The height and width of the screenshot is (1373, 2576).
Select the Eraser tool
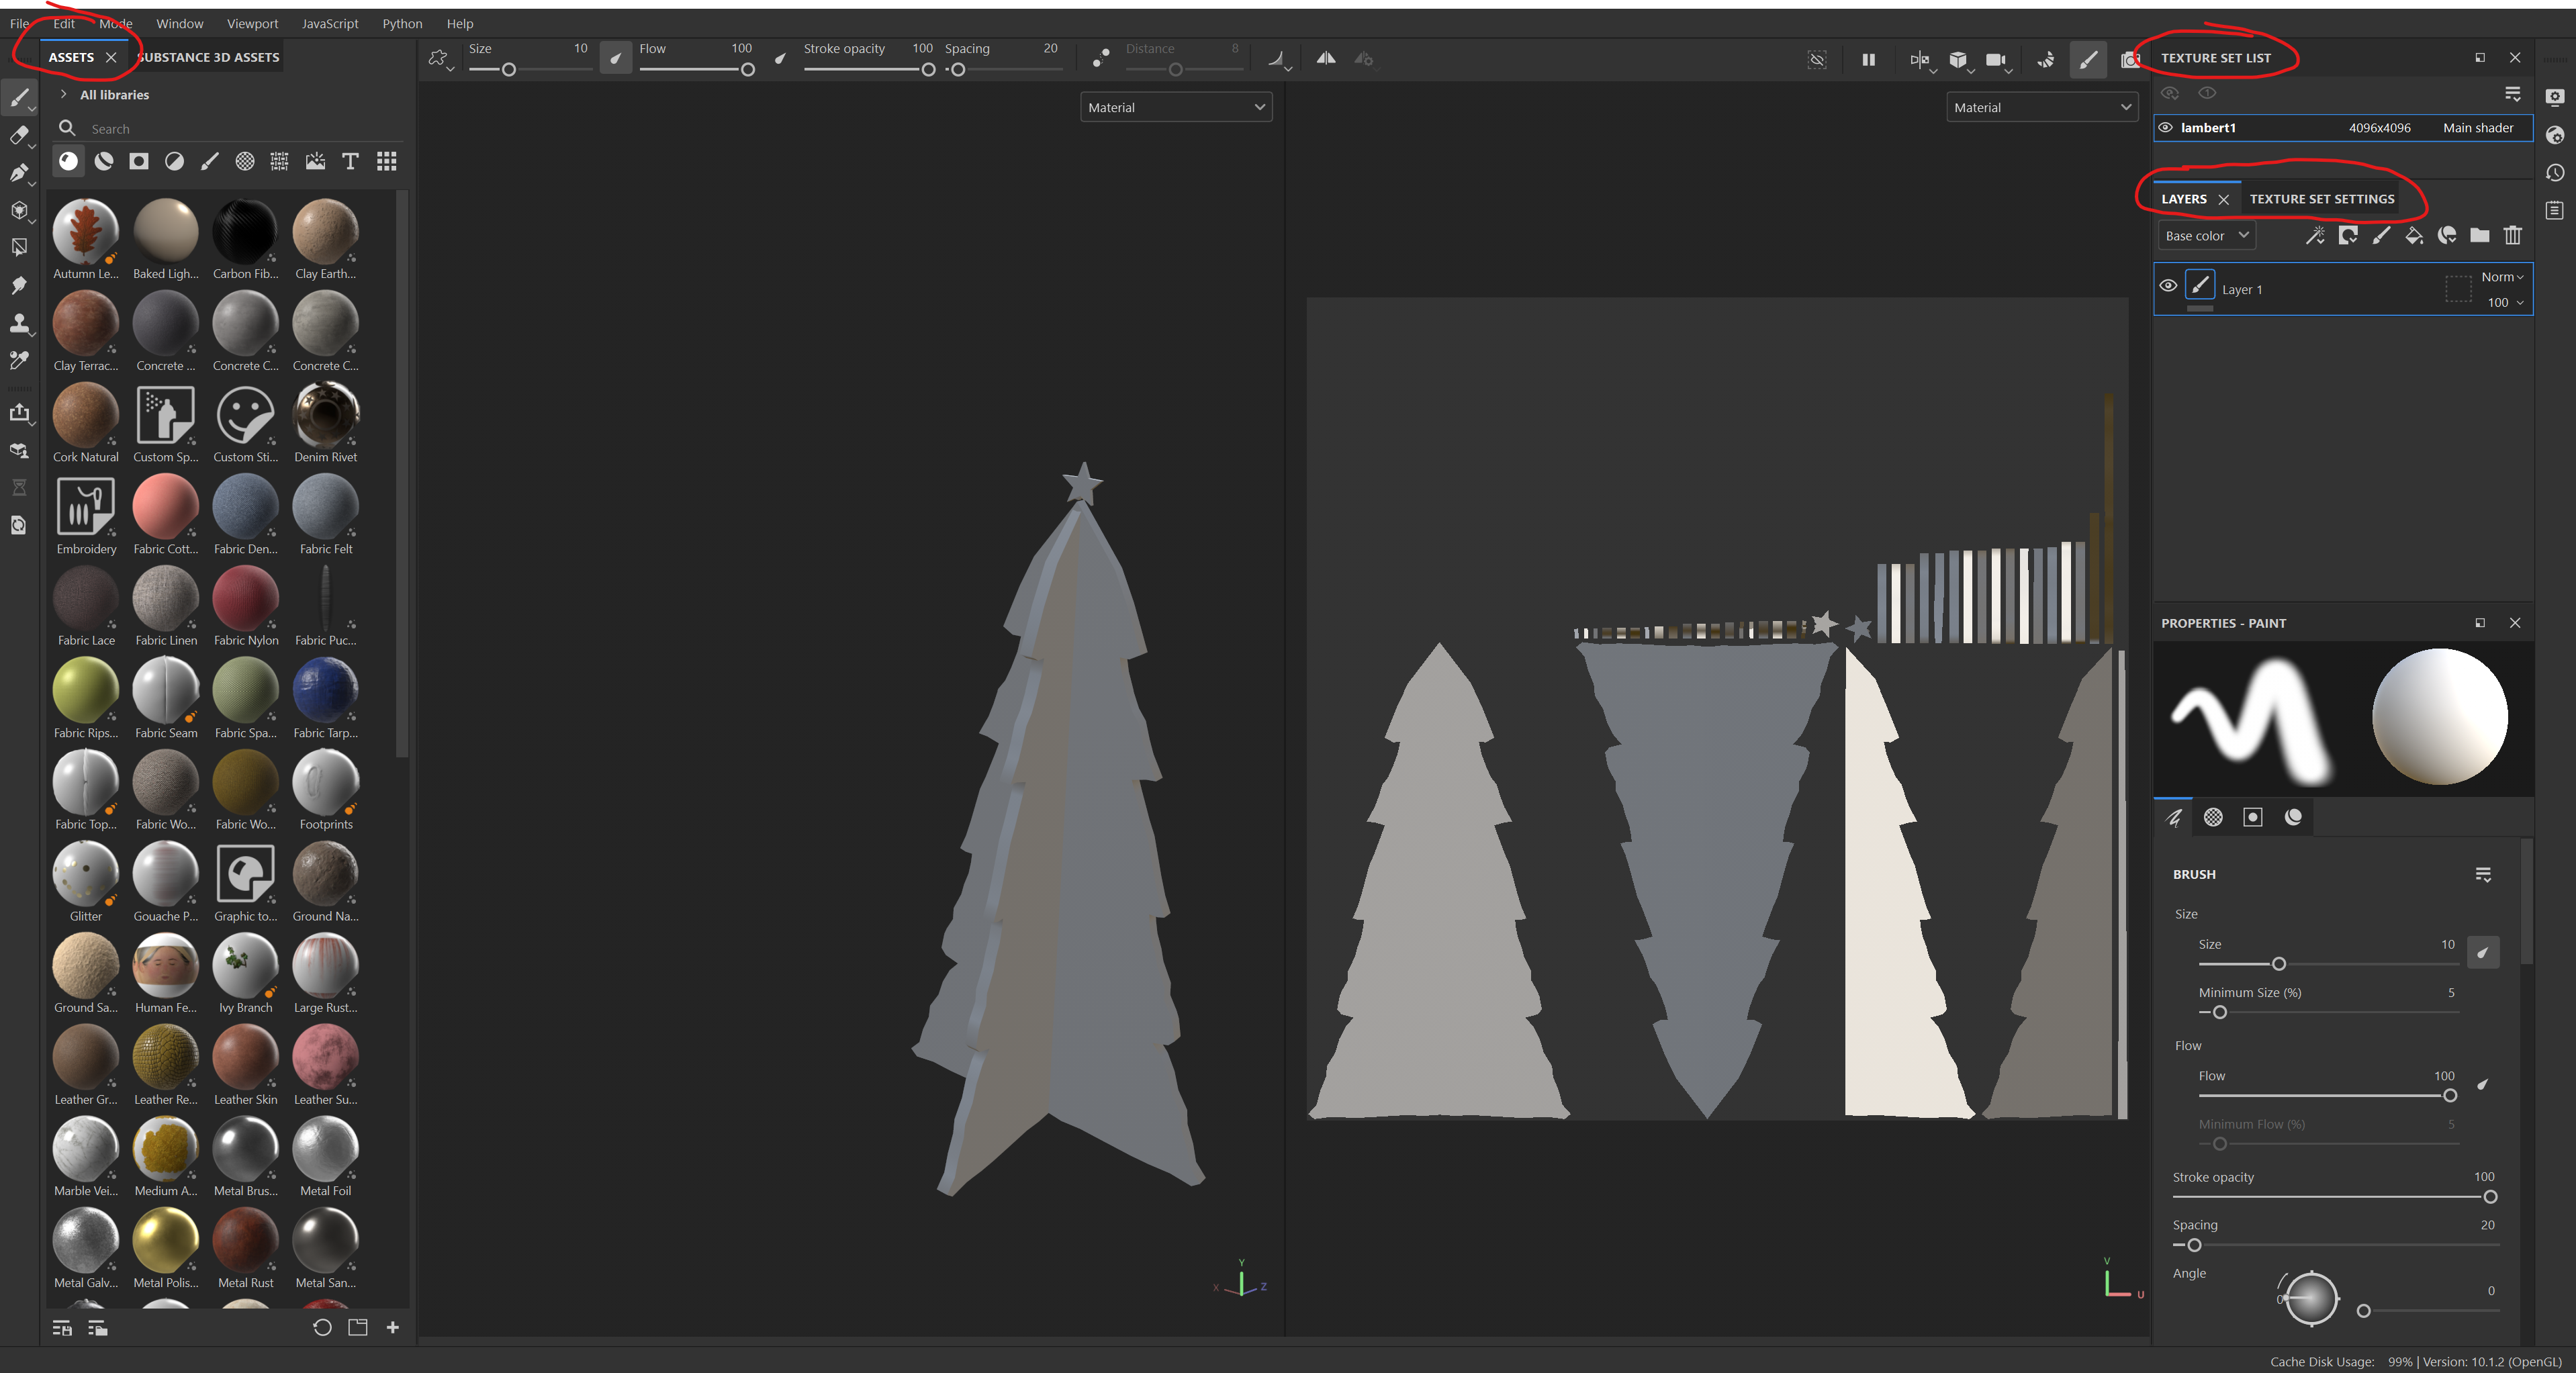(x=19, y=135)
